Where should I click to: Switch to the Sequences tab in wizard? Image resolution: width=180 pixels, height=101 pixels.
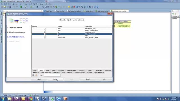coord(98,70)
